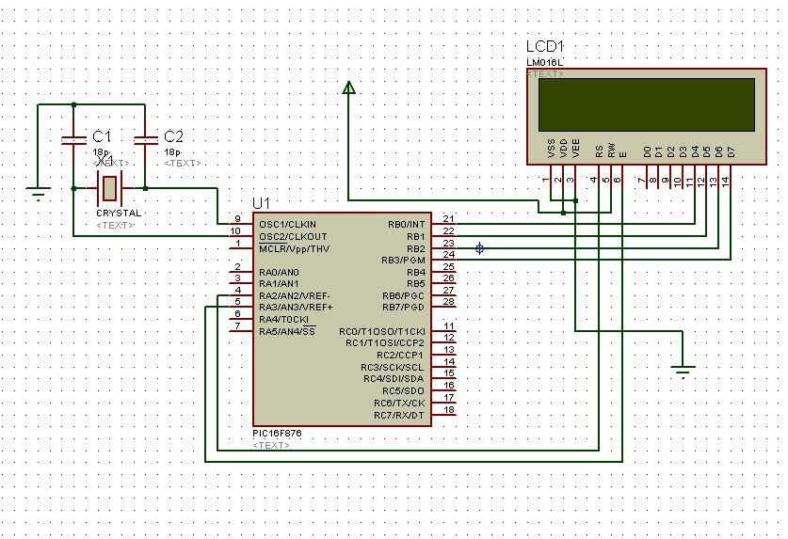Click the 'RC2/CCP1' pin label
The height and width of the screenshot is (539, 788).
400,356
